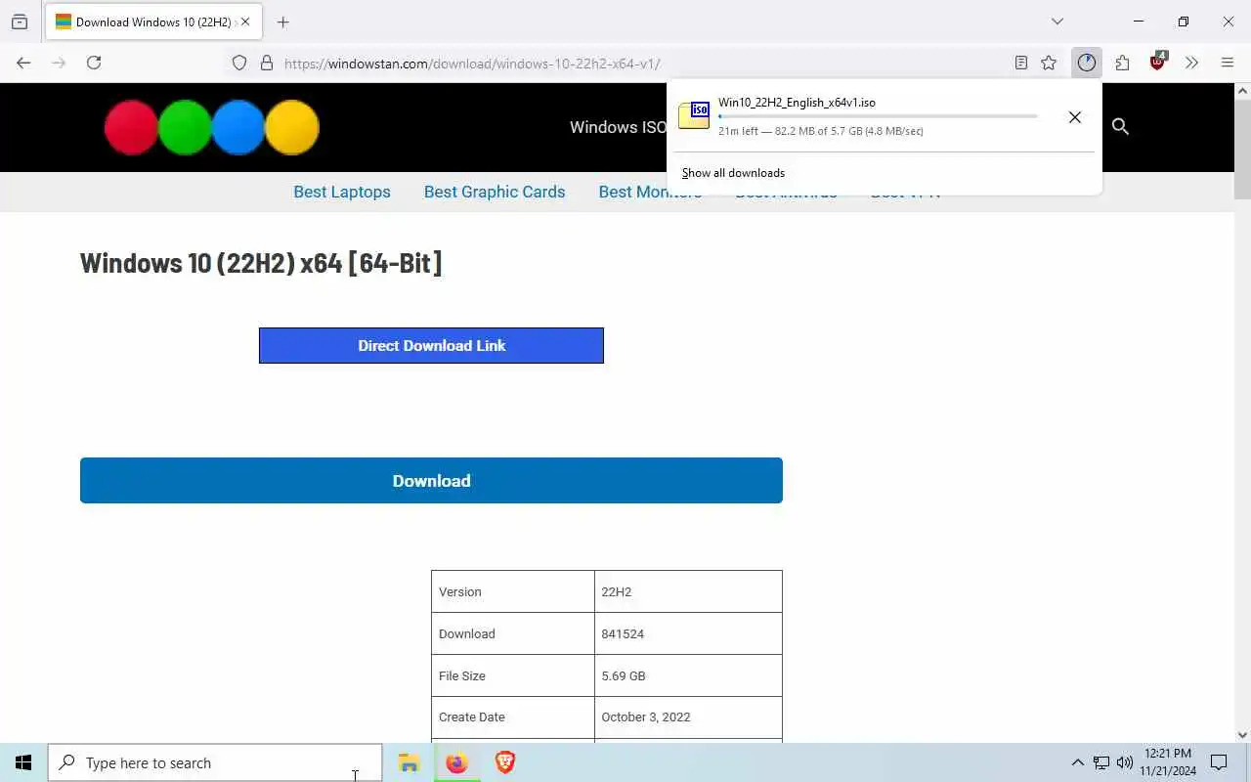The height and width of the screenshot is (782, 1251).
Task: Open tracking protection shield icon
Action: tap(239, 63)
